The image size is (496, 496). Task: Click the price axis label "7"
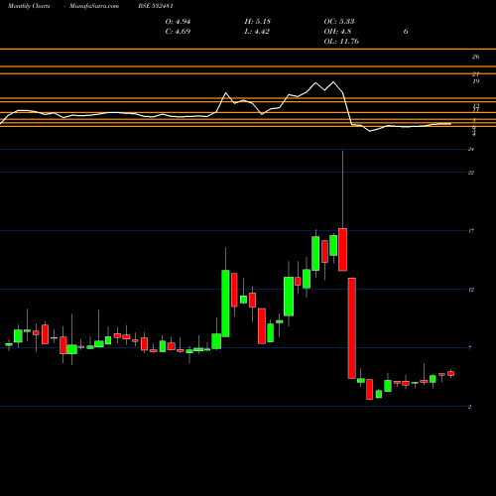click(470, 348)
